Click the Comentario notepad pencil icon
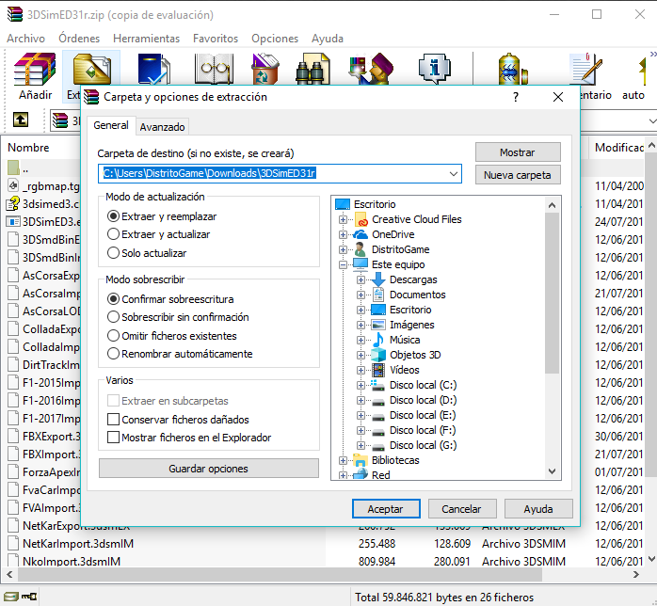The height and width of the screenshot is (606, 657). coord(585,69)
